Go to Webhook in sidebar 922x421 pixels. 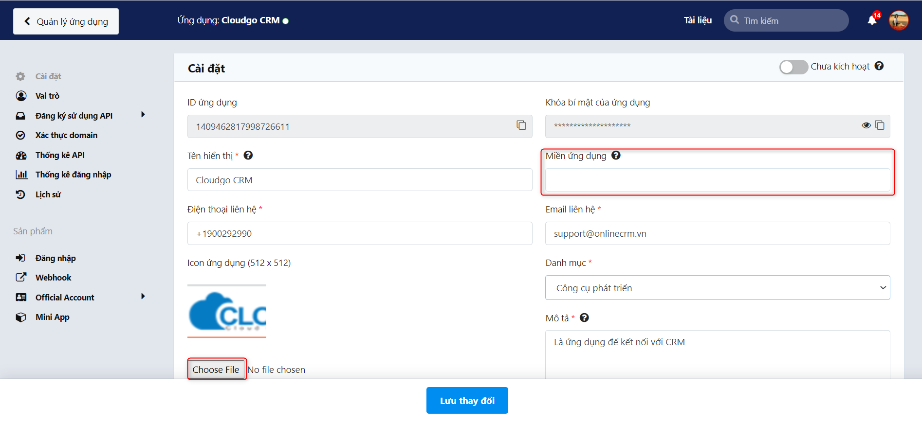point(53,278)
